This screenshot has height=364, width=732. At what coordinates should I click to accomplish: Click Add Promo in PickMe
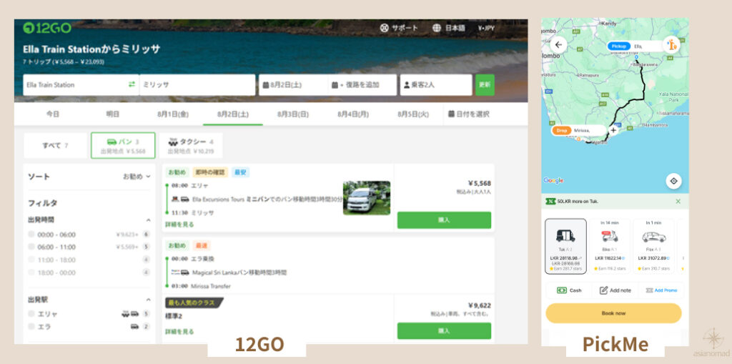pos(661,290)
